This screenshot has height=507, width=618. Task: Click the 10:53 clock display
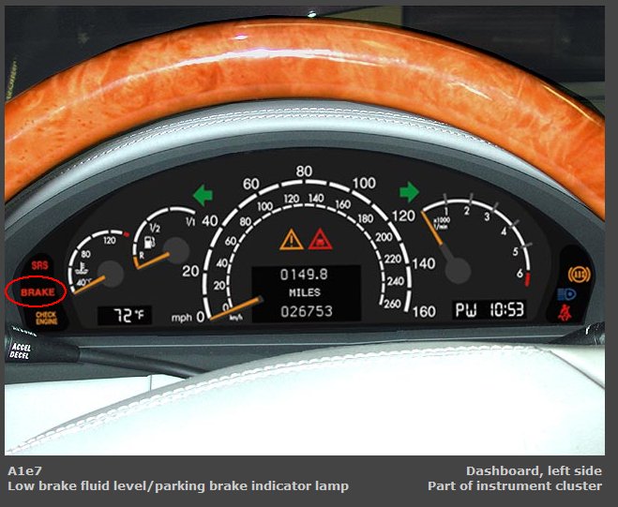coord(504,308)
